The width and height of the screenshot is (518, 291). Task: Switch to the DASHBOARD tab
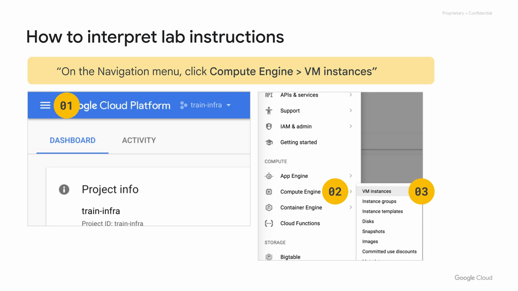[72, 140]
